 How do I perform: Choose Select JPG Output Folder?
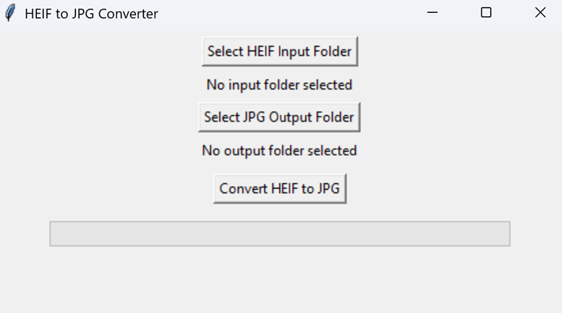pos(279,117)
